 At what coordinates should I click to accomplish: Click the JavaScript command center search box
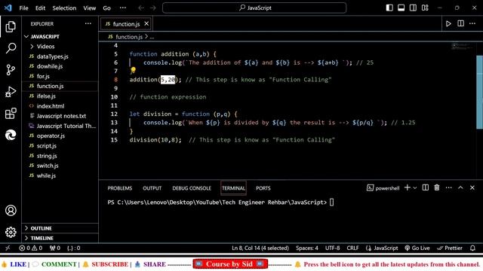[254, 8]
